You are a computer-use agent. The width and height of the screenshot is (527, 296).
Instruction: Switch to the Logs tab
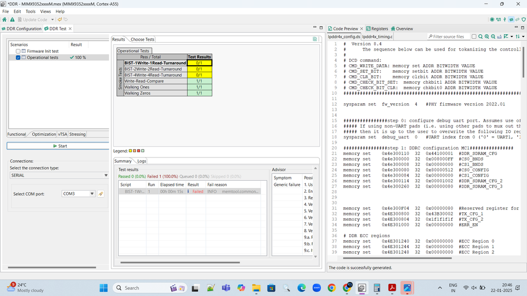click(x=141, y=161)
